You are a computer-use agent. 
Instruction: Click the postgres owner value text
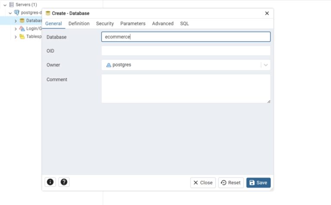(x=122, y=65)
